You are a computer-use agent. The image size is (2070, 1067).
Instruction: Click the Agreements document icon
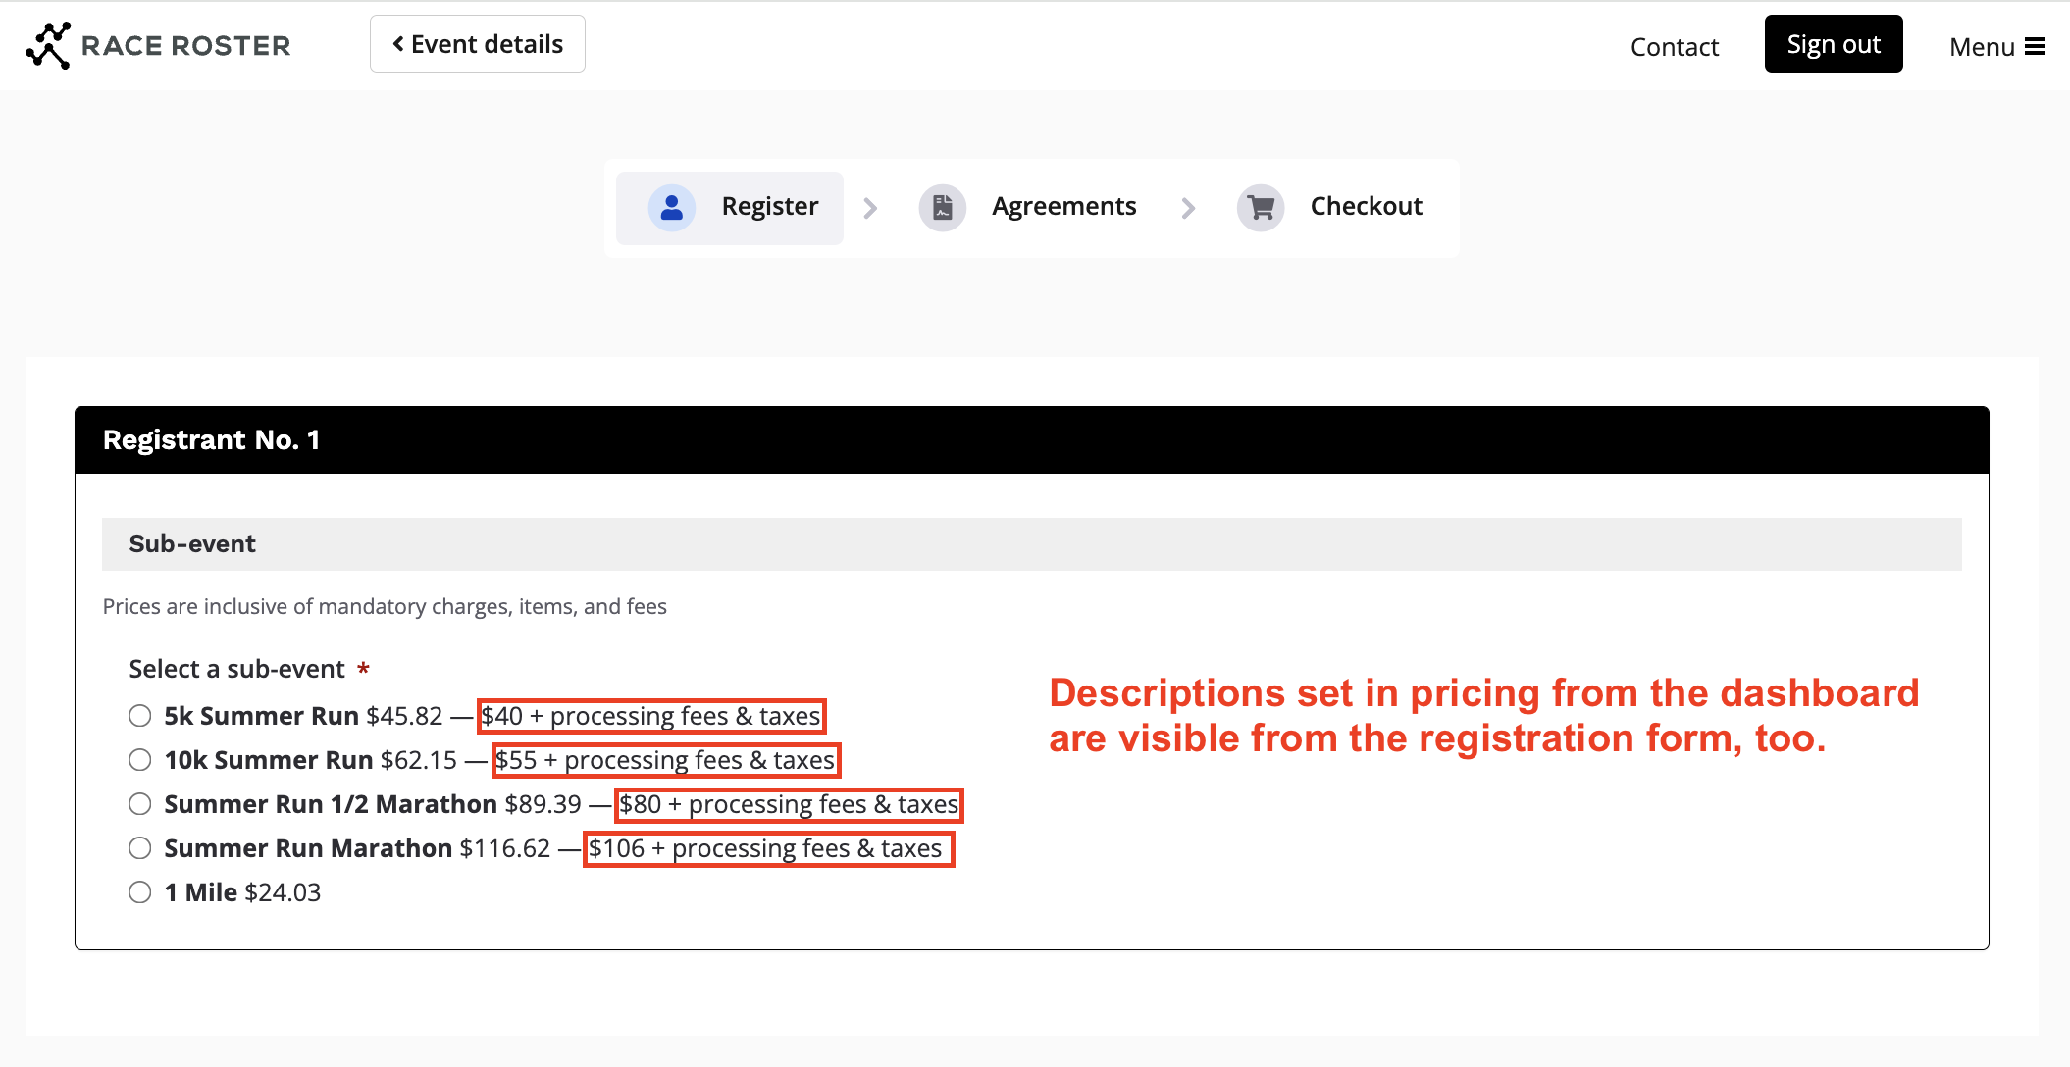click(942, 207)
